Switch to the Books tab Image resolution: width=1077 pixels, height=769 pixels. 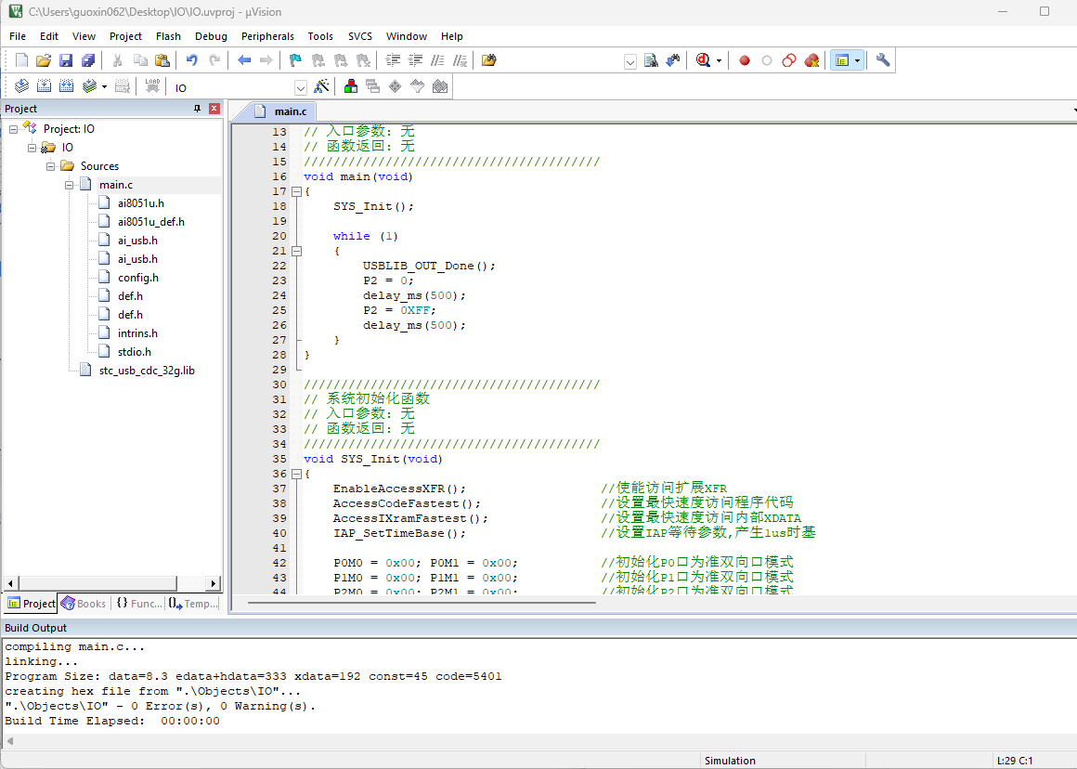pyautogui.click(x=84, y=604)
